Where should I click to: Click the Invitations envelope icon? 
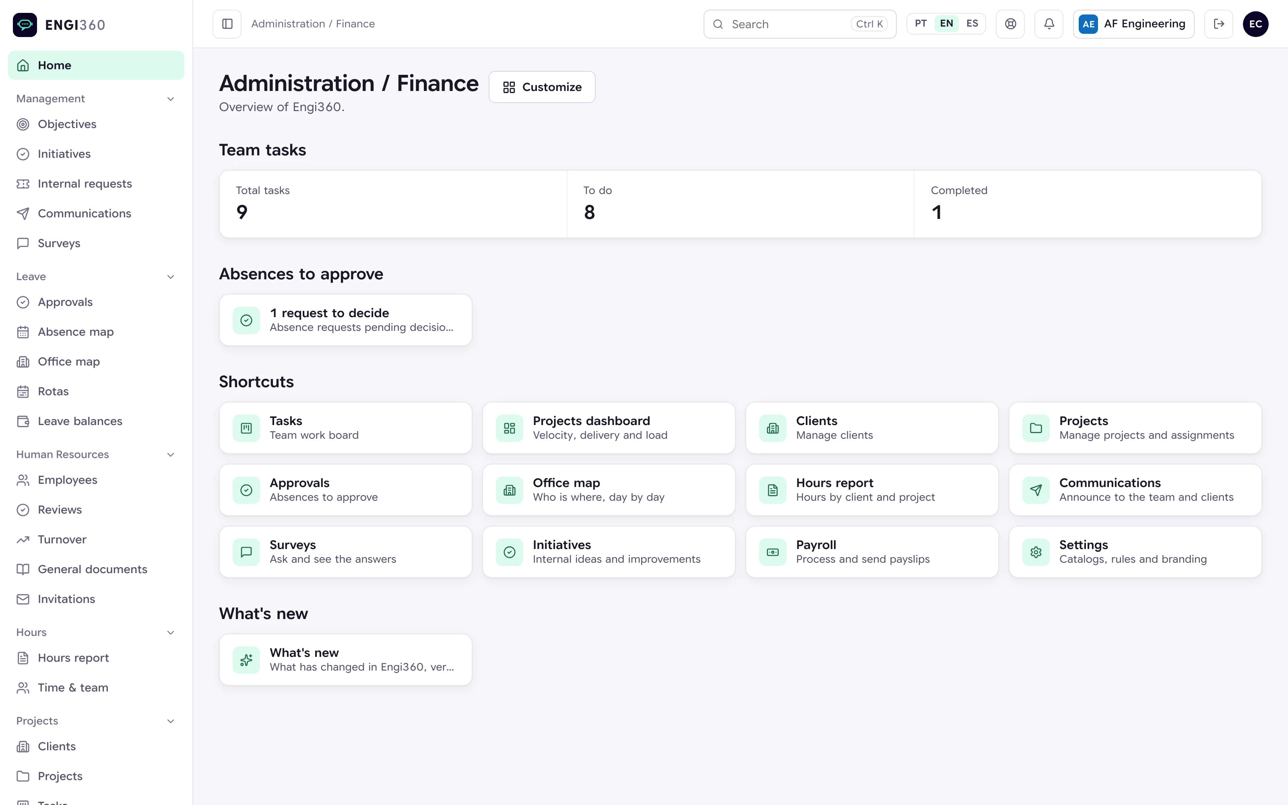[x=23, y=599]
